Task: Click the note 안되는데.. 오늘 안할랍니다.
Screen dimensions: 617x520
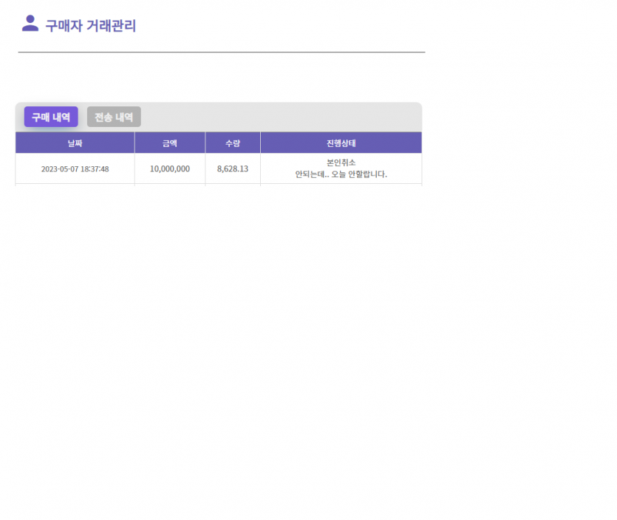Action: click(x=341, y=174)
